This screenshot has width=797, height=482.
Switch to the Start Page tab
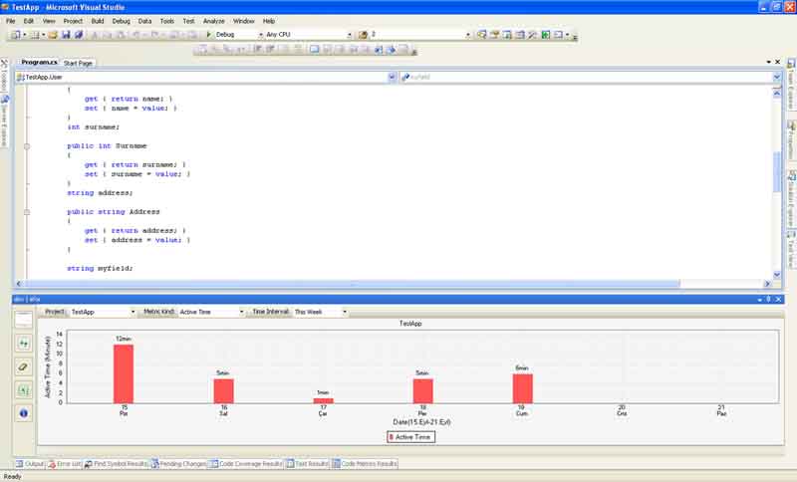tap(78, 63)
